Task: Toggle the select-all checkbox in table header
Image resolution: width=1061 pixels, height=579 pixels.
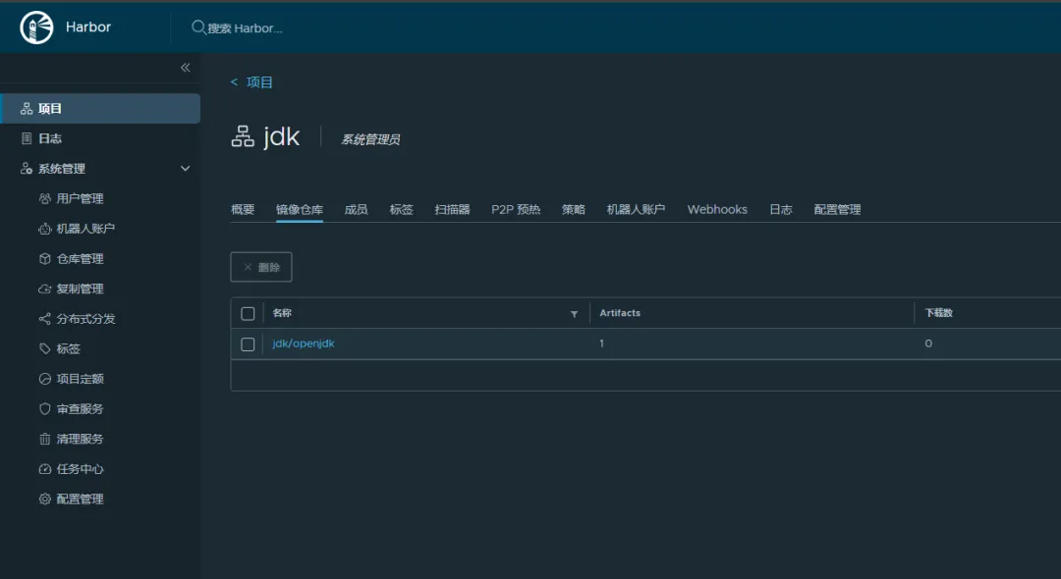Action: coord(248,313)
